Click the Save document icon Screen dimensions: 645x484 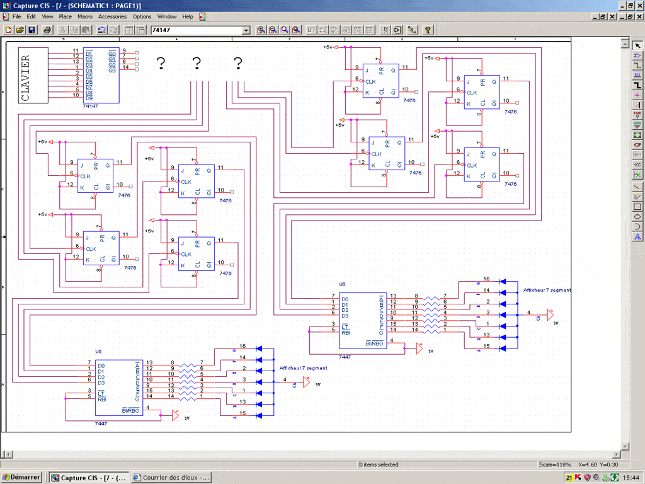31,30
